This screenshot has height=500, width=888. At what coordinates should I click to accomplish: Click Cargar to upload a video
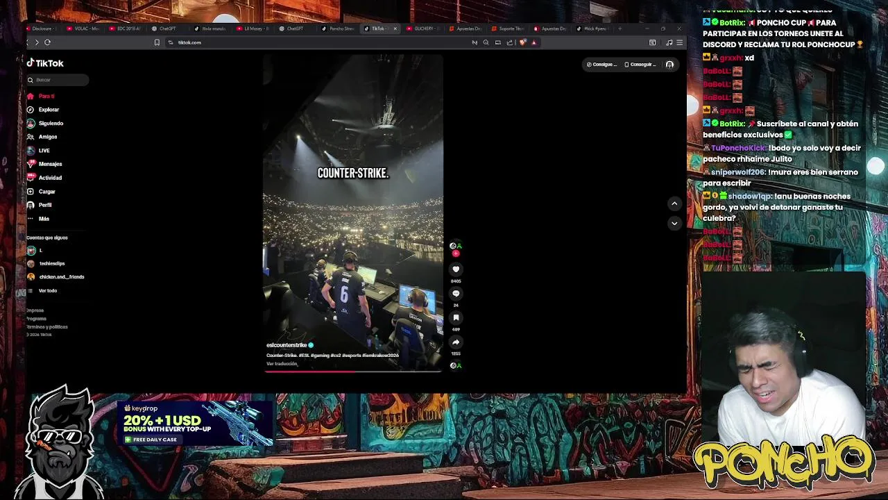pyautogui.click(x=41, y=192)
